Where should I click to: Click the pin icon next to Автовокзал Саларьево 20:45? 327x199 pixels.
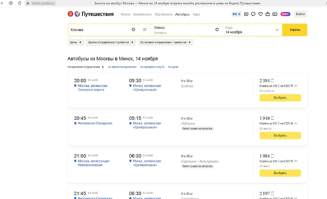pos(75,123)
